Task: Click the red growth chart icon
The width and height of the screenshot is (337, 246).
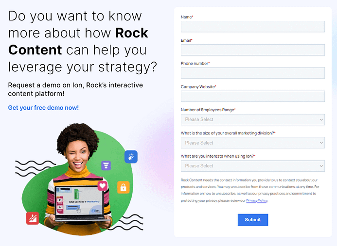Action: tap(33, 218)
